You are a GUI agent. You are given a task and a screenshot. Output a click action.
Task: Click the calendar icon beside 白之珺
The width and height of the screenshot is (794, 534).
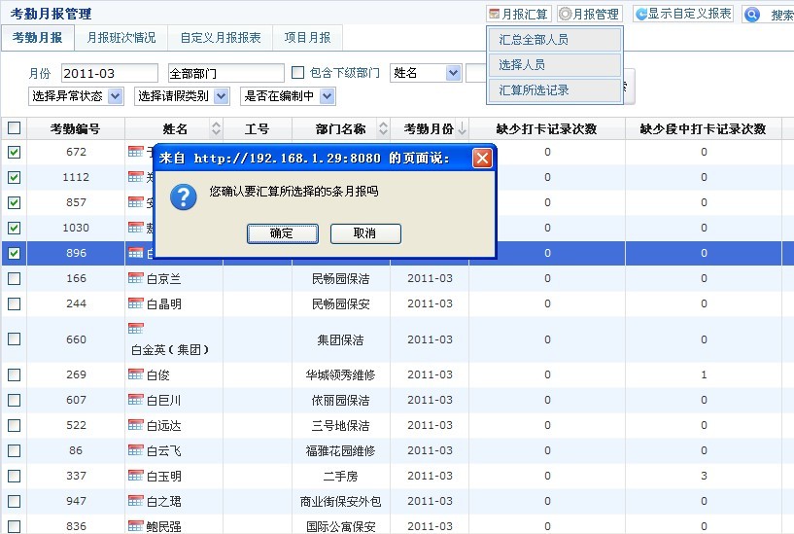(136, 501)
